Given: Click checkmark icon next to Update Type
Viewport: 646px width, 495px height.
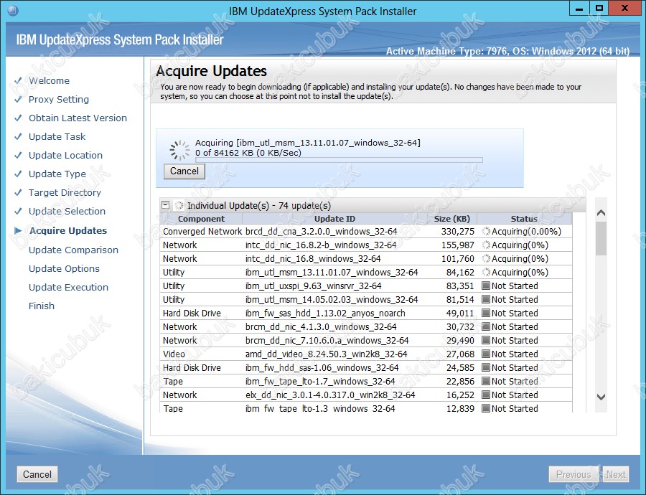Looking at the screenshot, I should click(18, 174).
